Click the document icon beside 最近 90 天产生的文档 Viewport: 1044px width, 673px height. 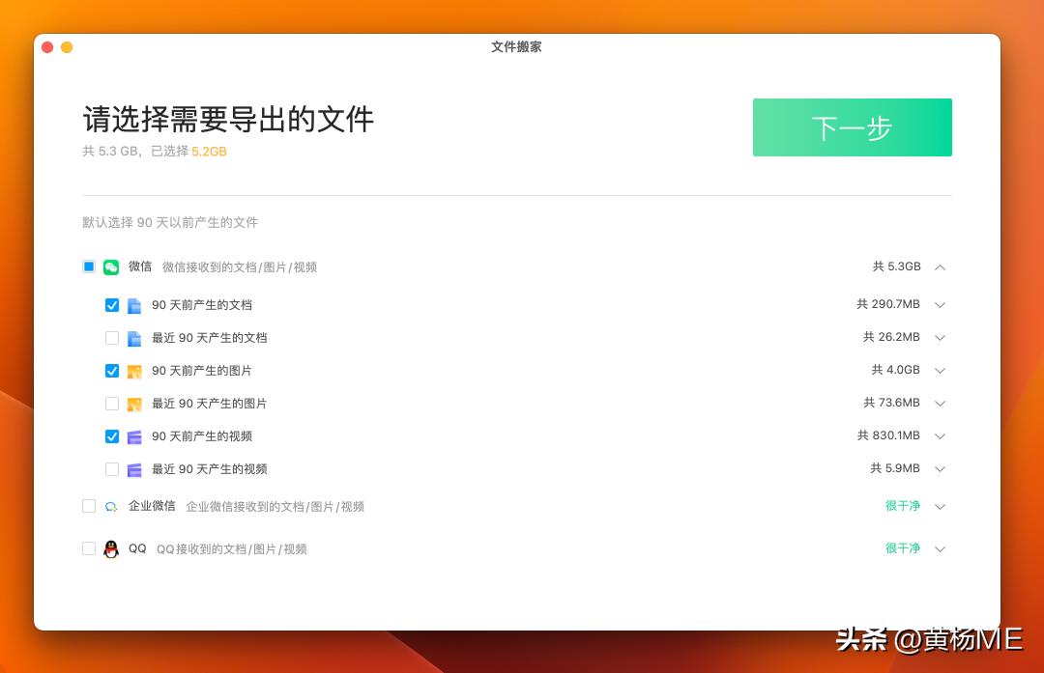pyautogui.click(x=134, y=337)
